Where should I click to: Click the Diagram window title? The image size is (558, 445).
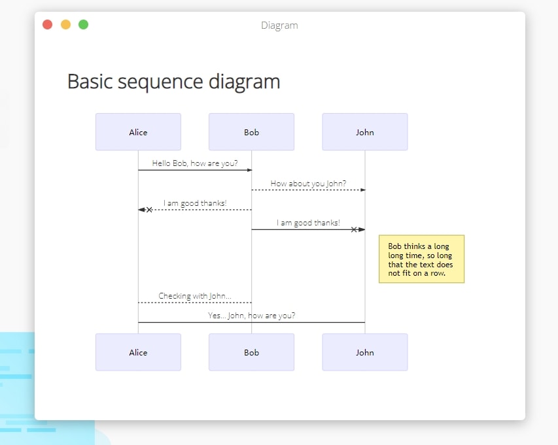[279, 25]
